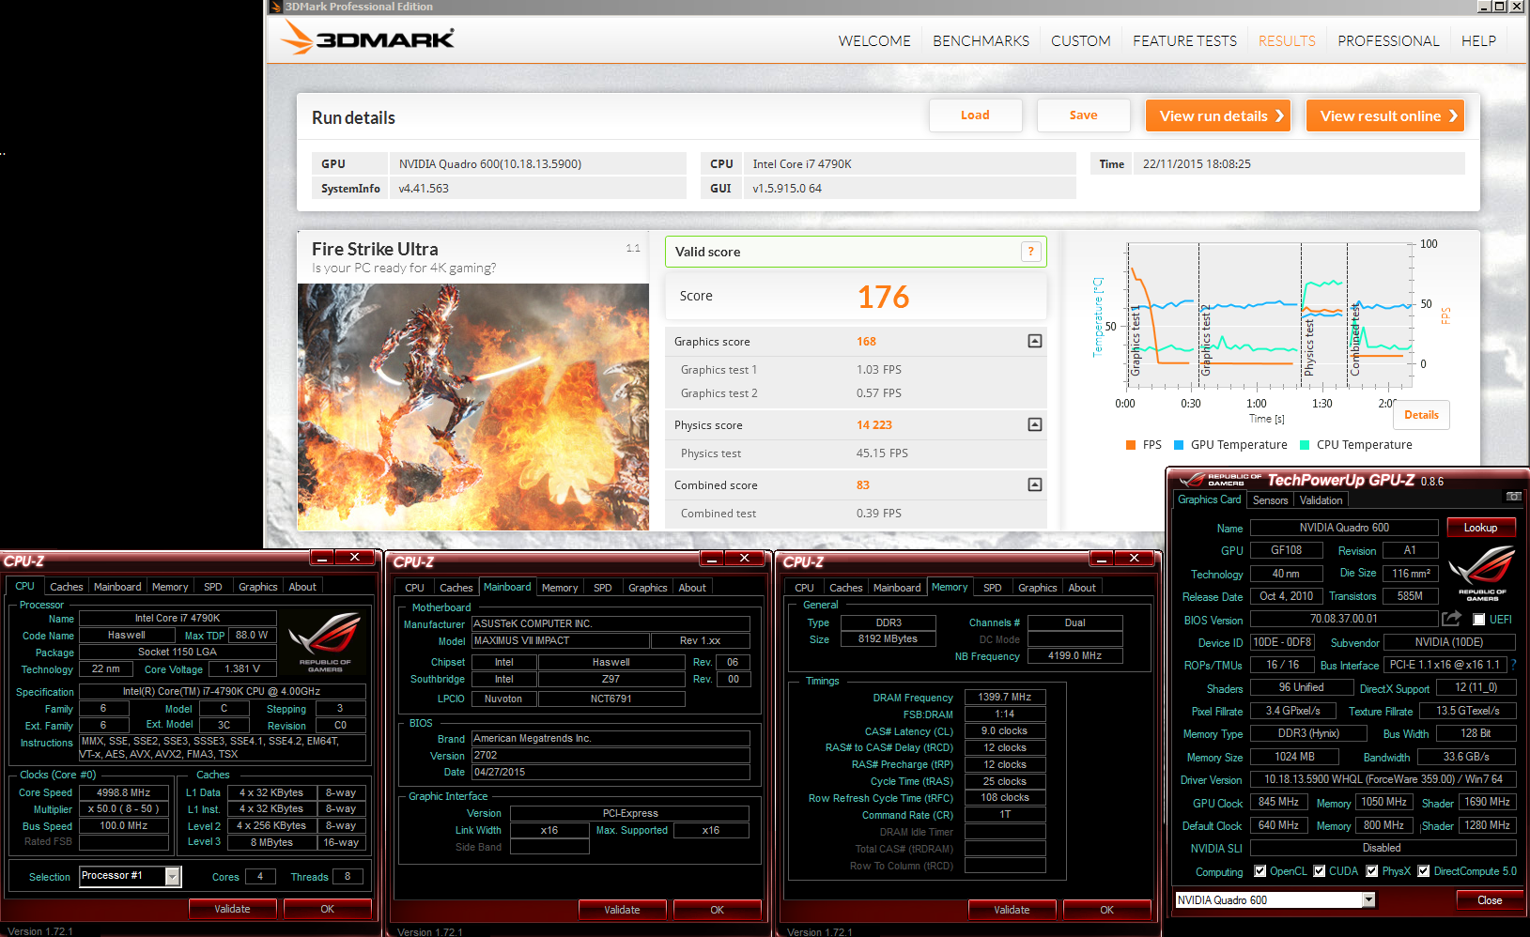Open the Processor #1 selection dropdown
Viewport: 1530px width, 937px height.
(x=173, y=876)
